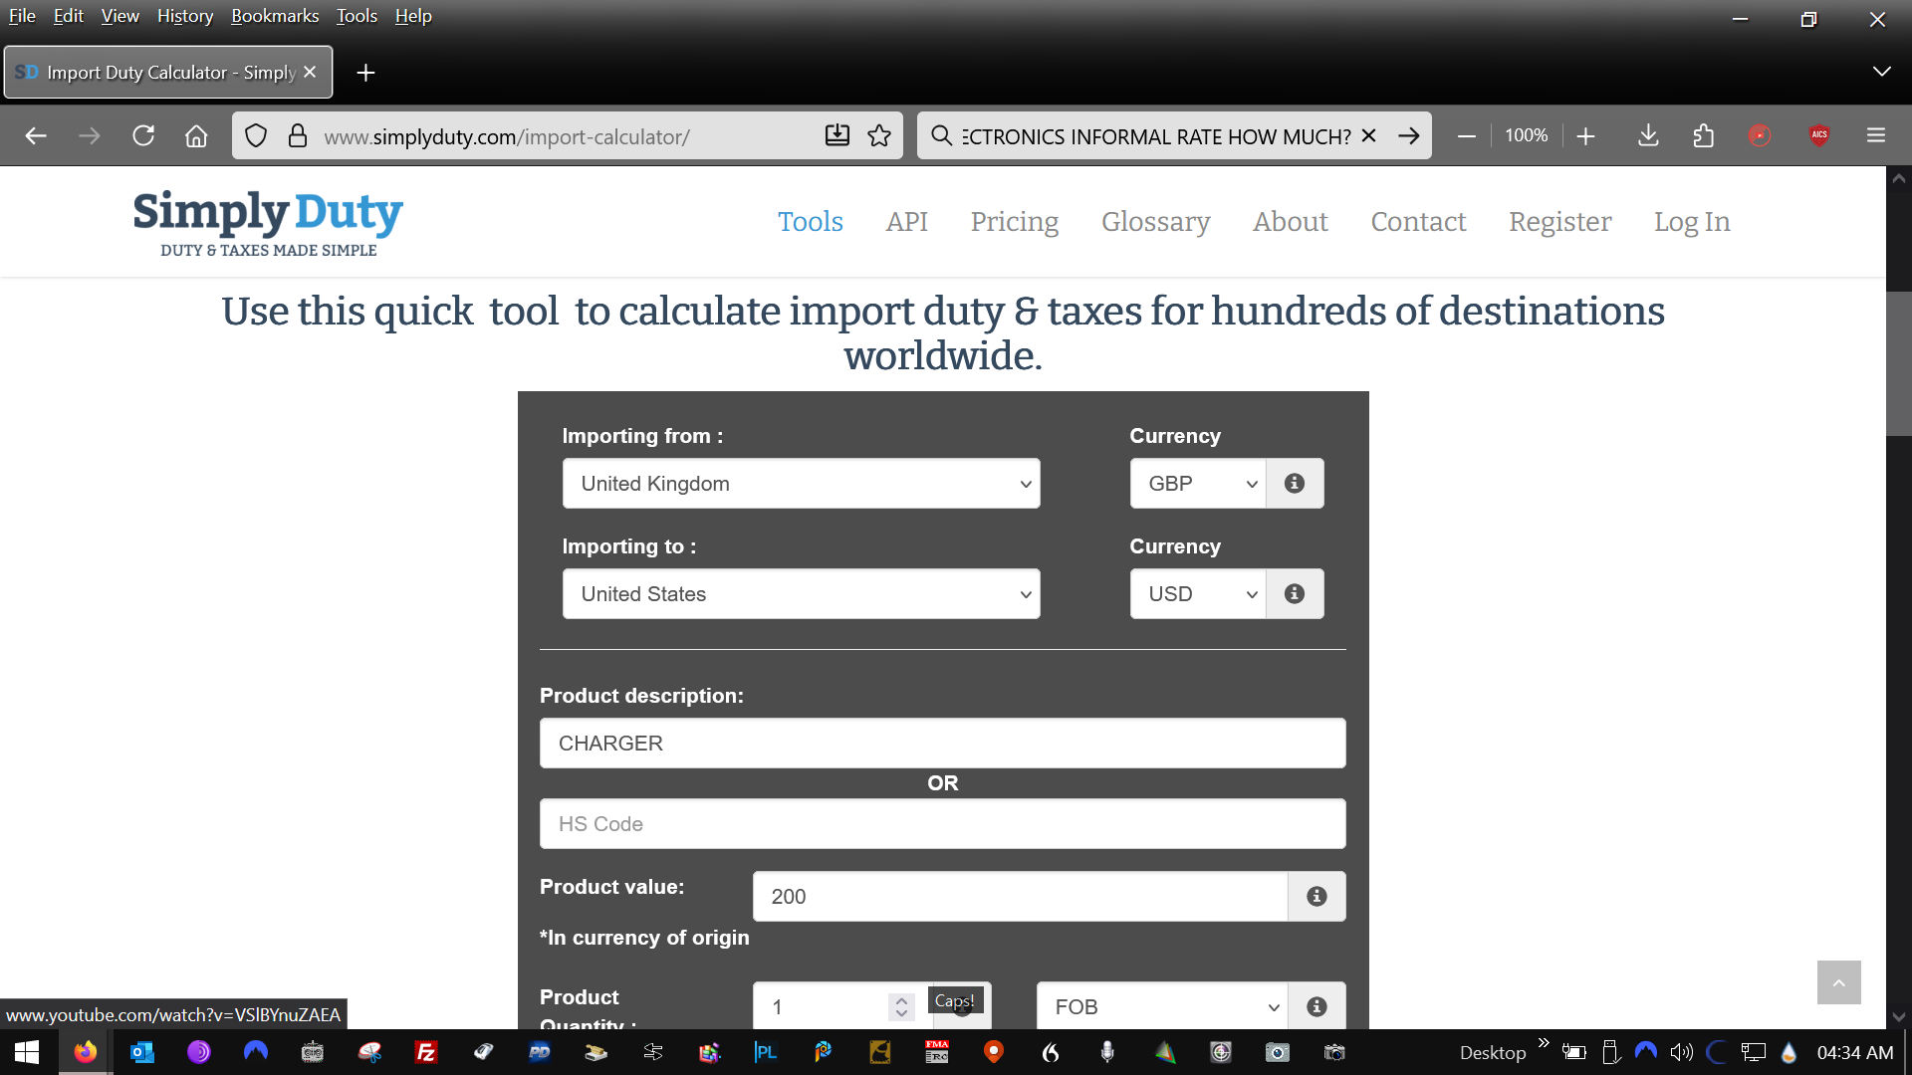Open the browser hamburger menu
This screenshot has height=1075, width=1912.
pyautogui.click(x=1875, y=136)
